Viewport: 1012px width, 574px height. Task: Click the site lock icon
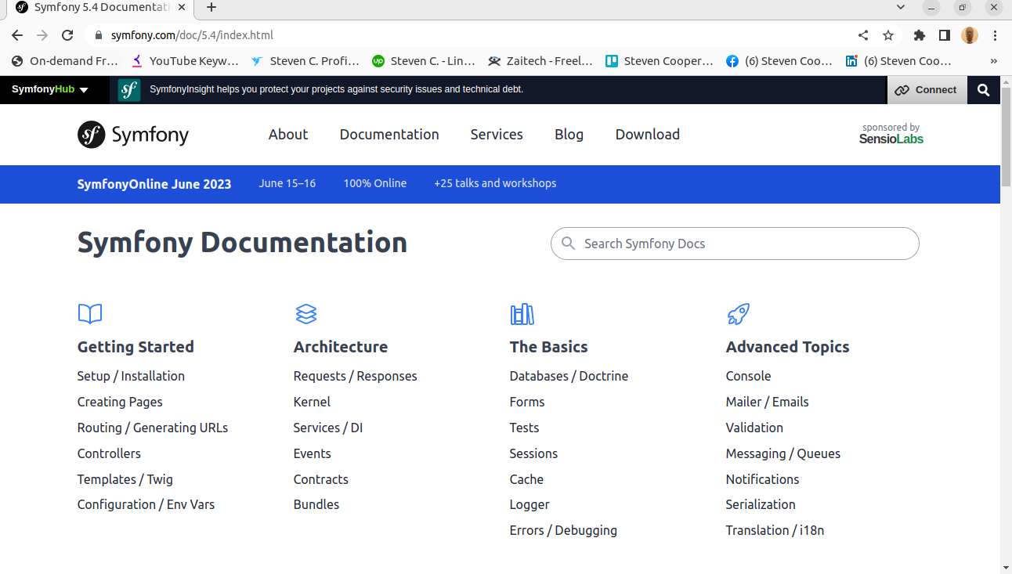[99, 35]
